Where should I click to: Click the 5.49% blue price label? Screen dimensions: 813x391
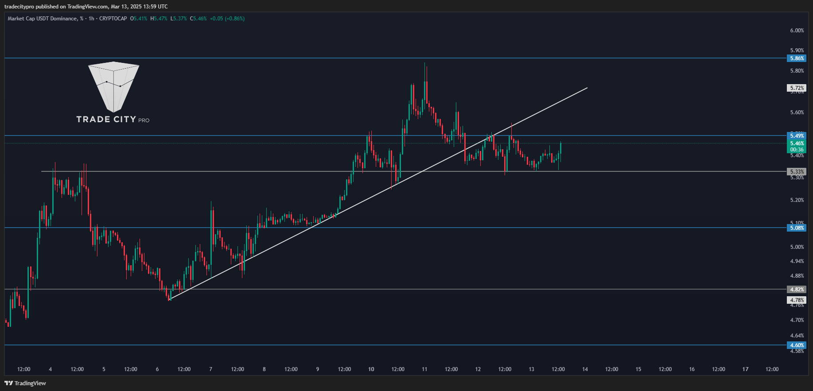pyautogui.click(x=797, y=136)
